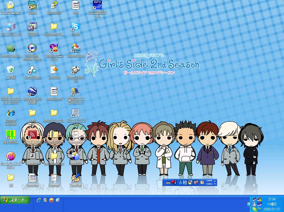Open IME keyboard icon on language bar

point(168,183)
